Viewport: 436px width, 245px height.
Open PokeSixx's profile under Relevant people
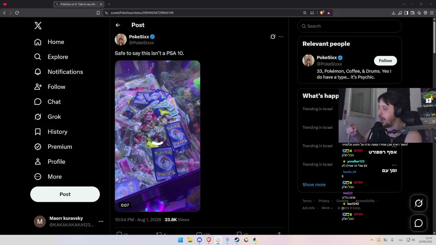(x=327, y=58)
